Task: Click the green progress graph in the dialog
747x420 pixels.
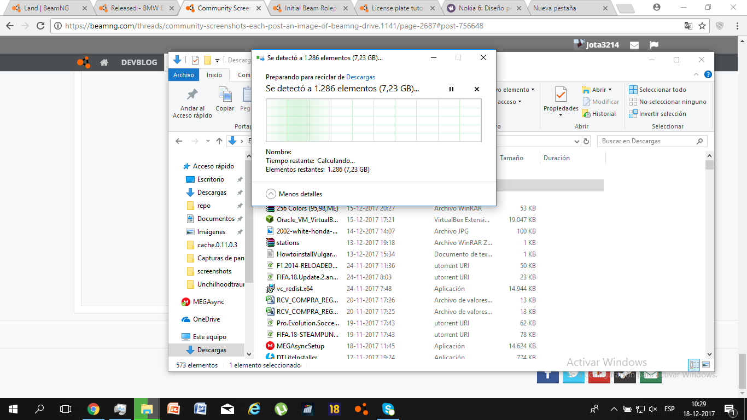Action: coord(373,120)
